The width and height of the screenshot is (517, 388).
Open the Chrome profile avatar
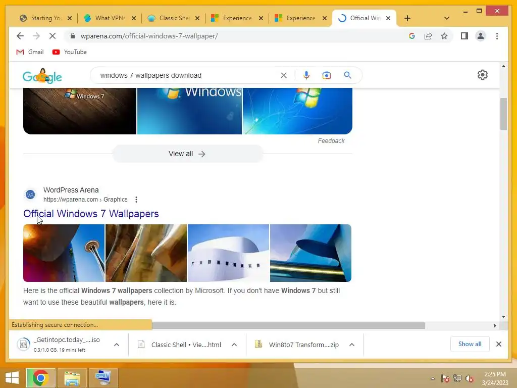point(481,36)
